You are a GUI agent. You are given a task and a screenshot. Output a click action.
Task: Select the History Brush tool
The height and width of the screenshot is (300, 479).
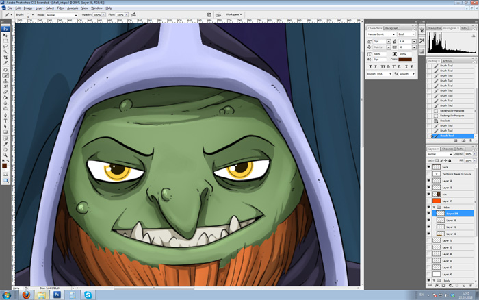tap(5, 86)
